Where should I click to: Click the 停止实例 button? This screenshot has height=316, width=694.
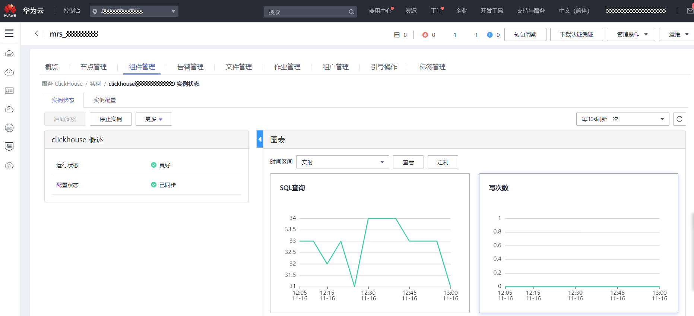[x=111, y=119]
